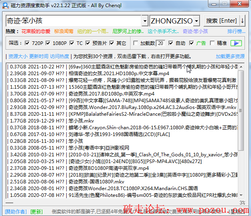The width and height of the screenshot is (251, 216).
Task: Click the results list scroll-down arrow
Action: click(241, 195)
